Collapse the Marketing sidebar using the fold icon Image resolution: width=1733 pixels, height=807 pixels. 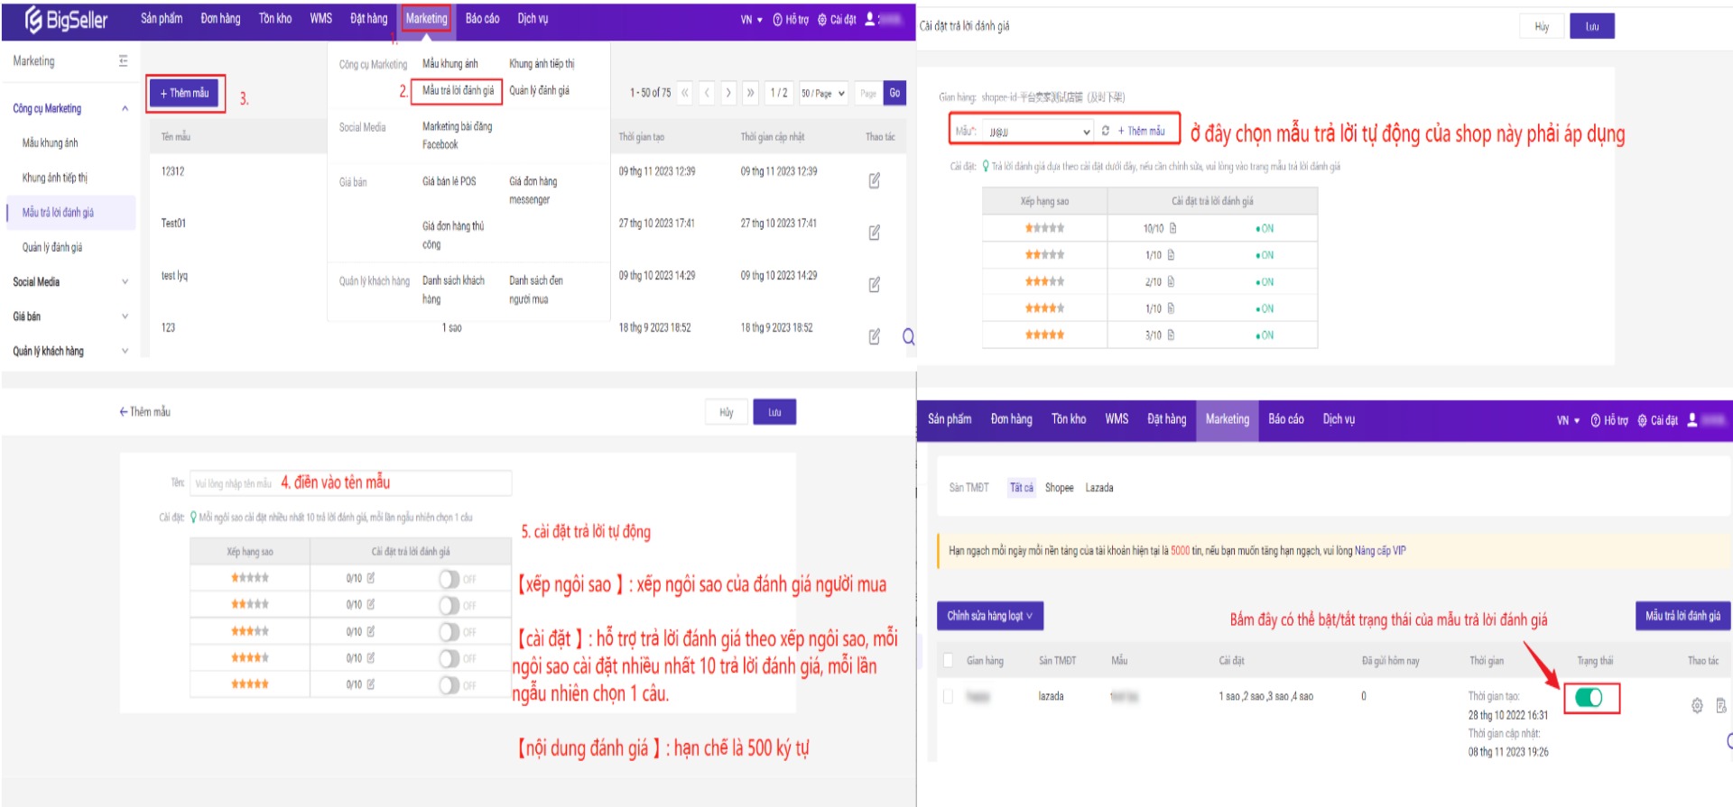(123, 61)
